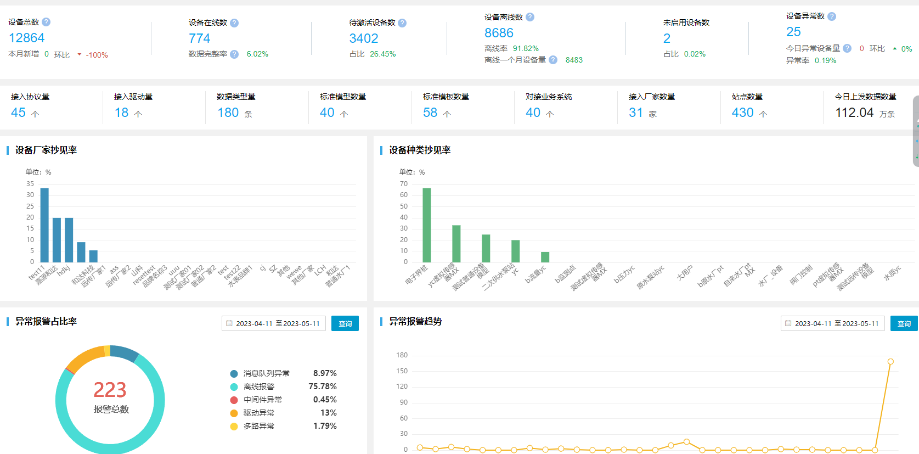919x454 pixels.
Task: Click orange 驱动异常 segment of donut chart
Action: coord(85,357)
